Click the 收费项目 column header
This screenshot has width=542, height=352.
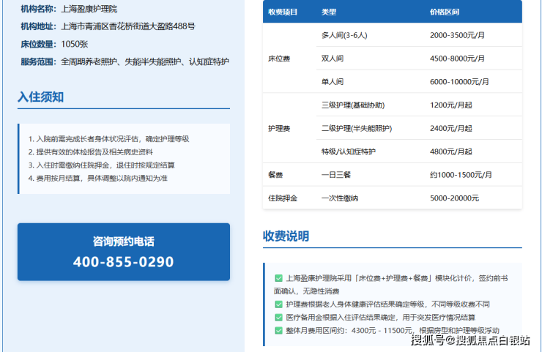click(283, 12)
